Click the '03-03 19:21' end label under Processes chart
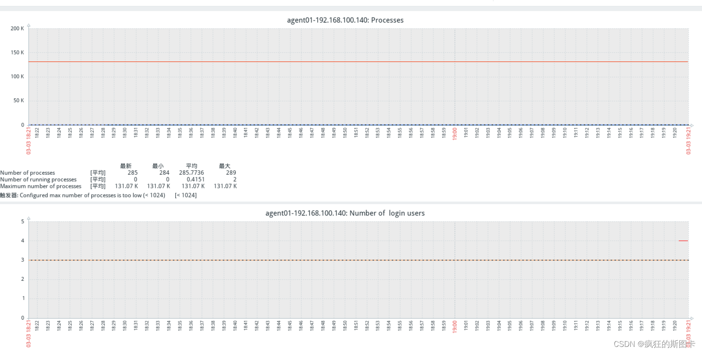 coord(688,140)
